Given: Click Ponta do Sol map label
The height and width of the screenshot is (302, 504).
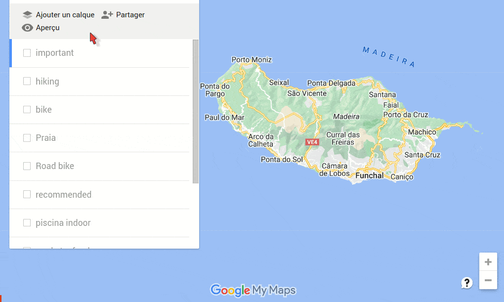Looking at the screenshot, I should 282,160.
